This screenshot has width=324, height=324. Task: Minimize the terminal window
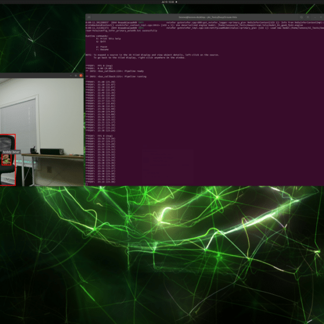click(x=315, y=17)
